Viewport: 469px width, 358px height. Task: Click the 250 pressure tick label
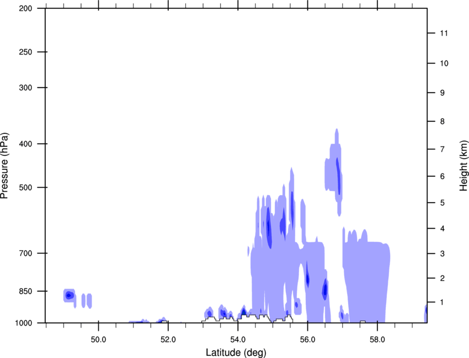[25, 52]
